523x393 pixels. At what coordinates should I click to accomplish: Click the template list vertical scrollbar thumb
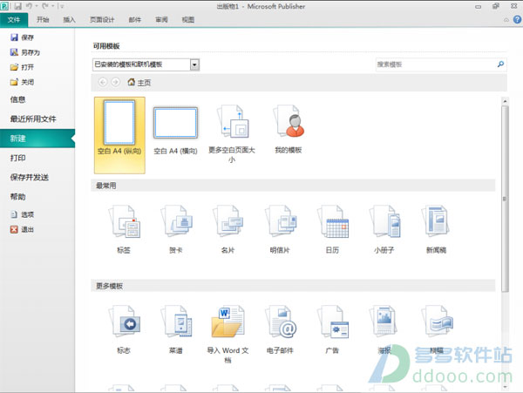[x=505, y=199]
